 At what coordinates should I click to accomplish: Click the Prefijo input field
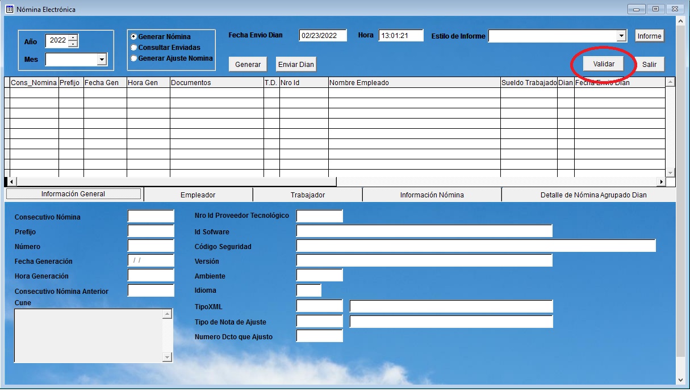click(150, 231)
